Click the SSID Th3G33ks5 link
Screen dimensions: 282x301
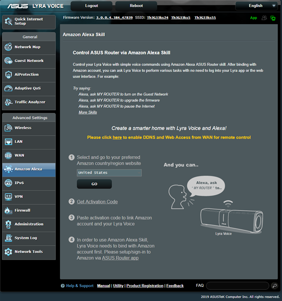point(181,18)
